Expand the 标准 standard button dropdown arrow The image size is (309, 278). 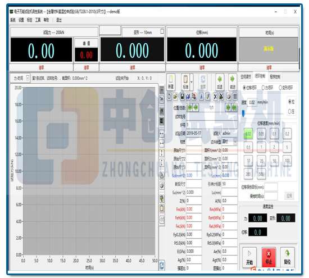(192, 82)
